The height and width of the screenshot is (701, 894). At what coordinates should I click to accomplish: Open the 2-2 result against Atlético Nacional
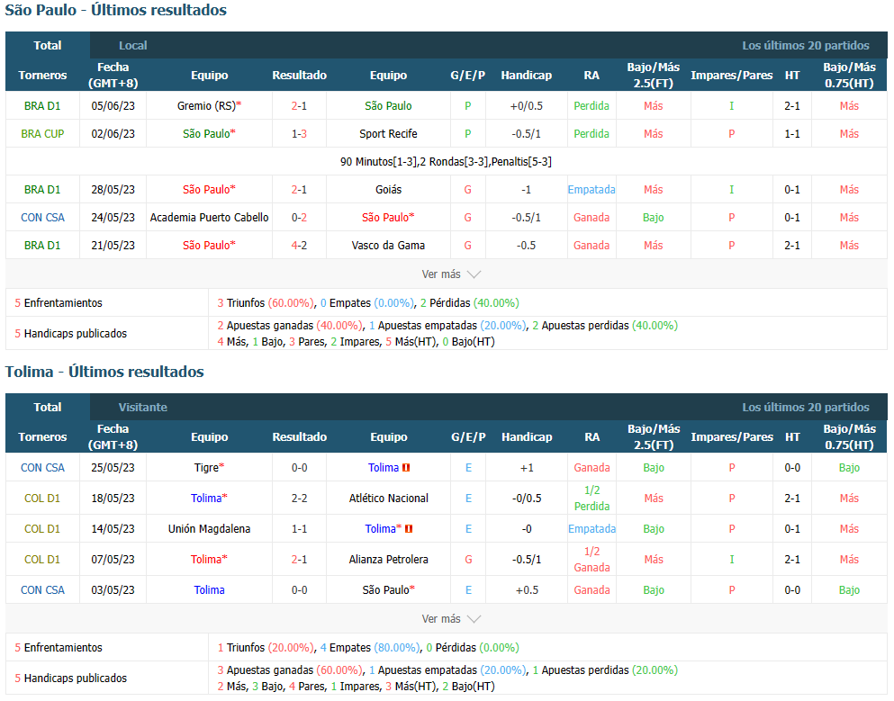(299, 499)
